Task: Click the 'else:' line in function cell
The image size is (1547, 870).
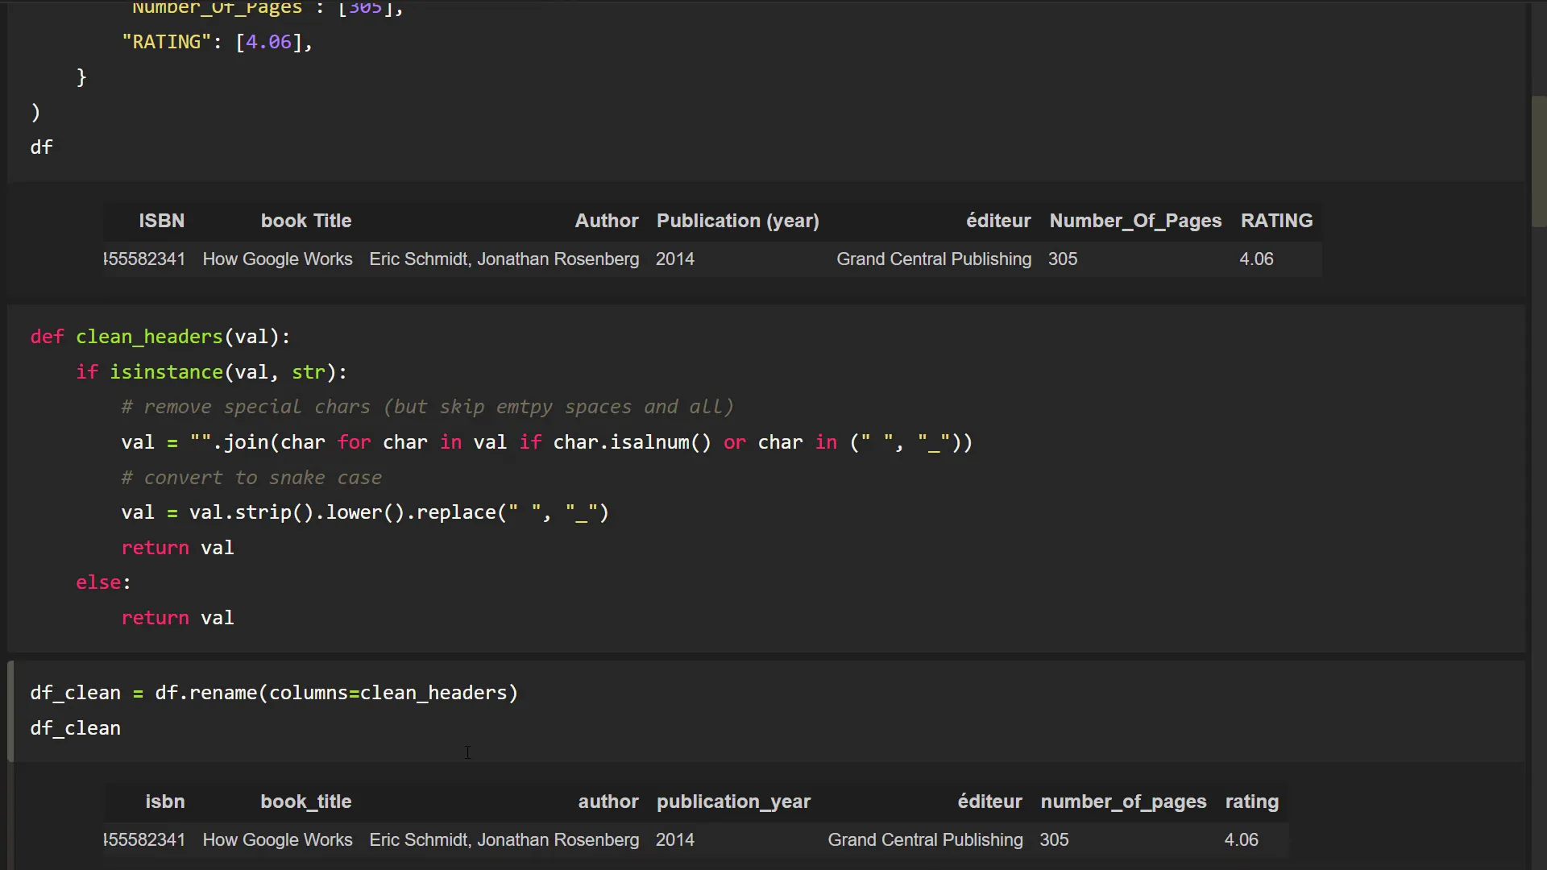Action: point(103,582)
